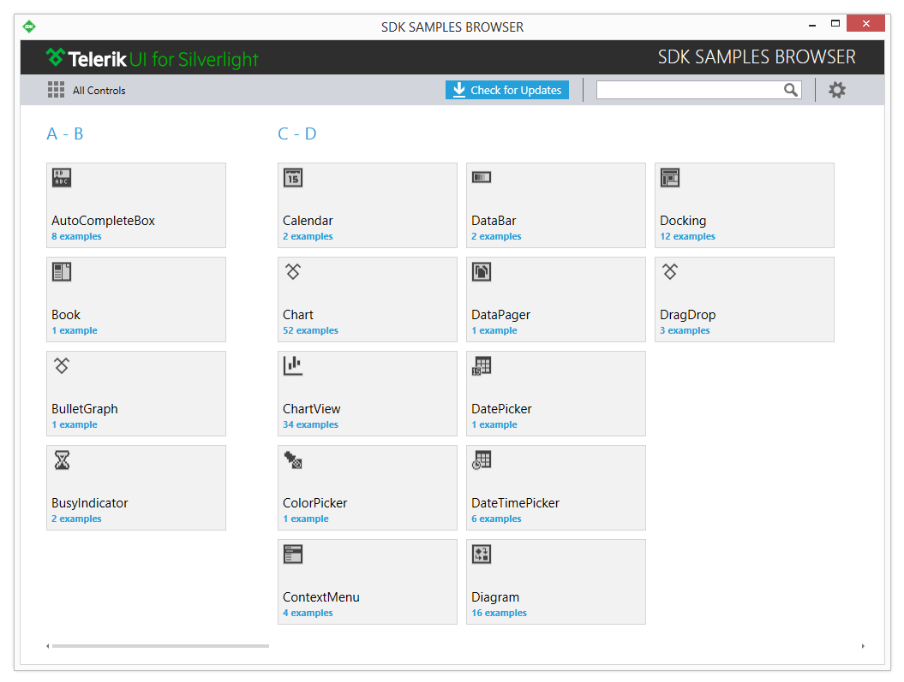Open the 1 example link under DataPager
This screenshot has width=904, height=682.
[494, 331]
